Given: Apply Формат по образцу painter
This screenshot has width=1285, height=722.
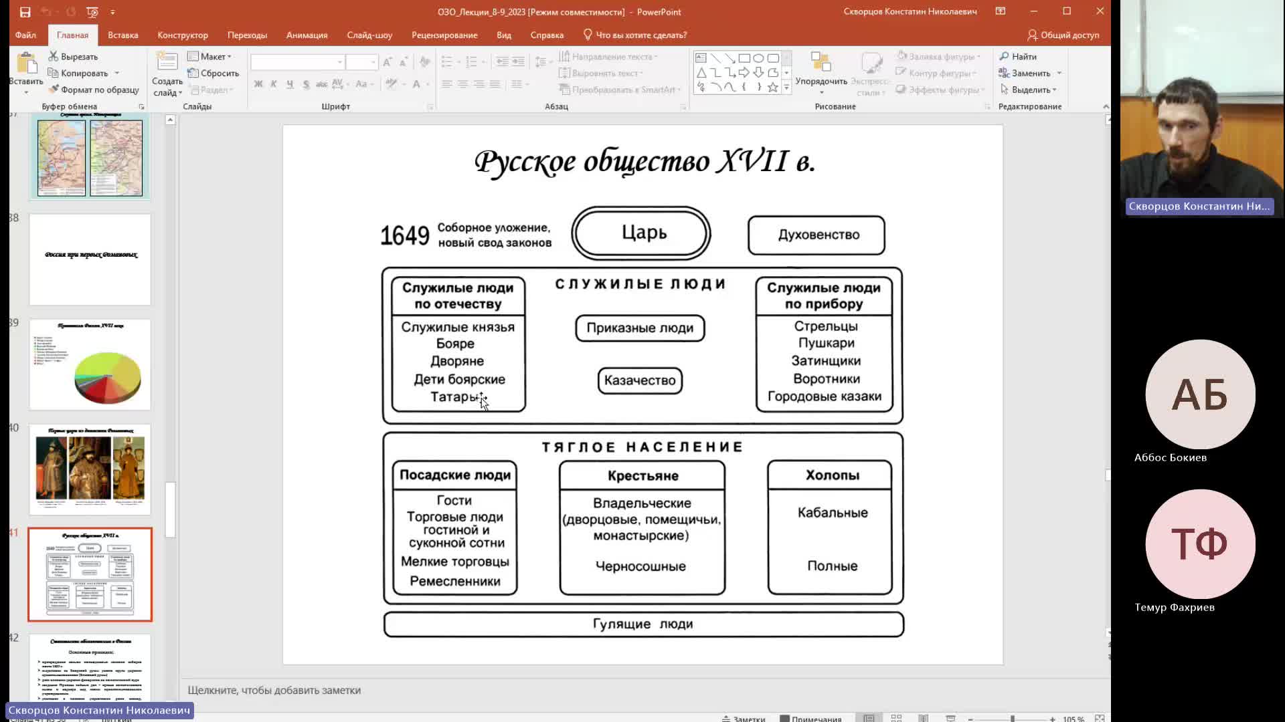Looking at the screenshot, I should click(94, 90).
